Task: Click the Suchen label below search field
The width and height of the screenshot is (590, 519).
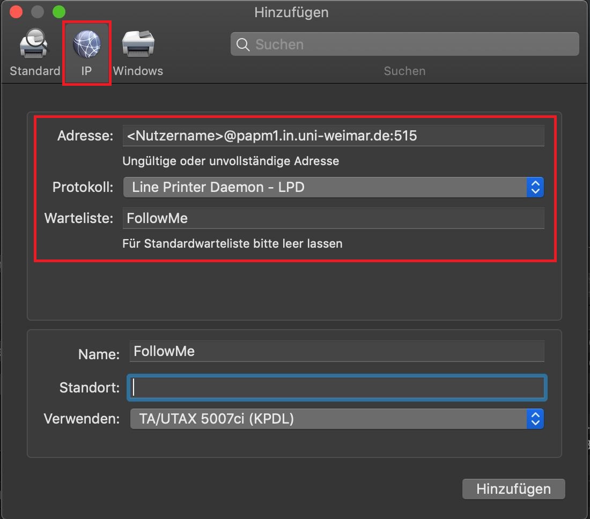Action: [x=404, y=71]
